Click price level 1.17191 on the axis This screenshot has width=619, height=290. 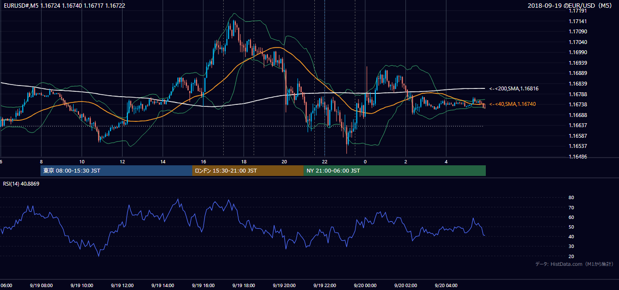pyautogui.click(x=578, y=11)
